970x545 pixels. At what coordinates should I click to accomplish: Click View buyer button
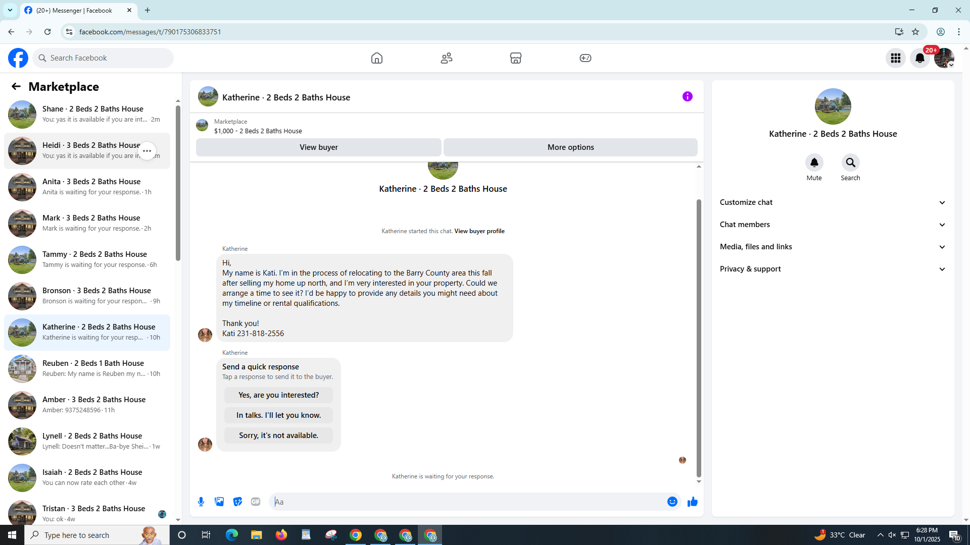[319, 147]
